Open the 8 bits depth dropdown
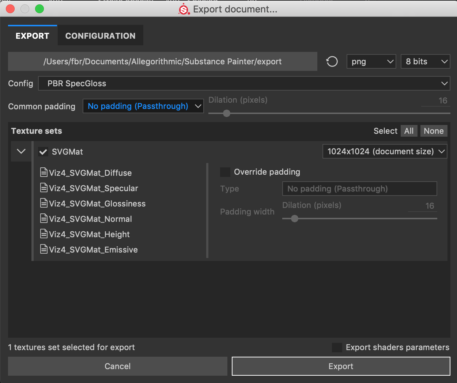The height and width of the screenshot is (383, 457). point(425,62)
